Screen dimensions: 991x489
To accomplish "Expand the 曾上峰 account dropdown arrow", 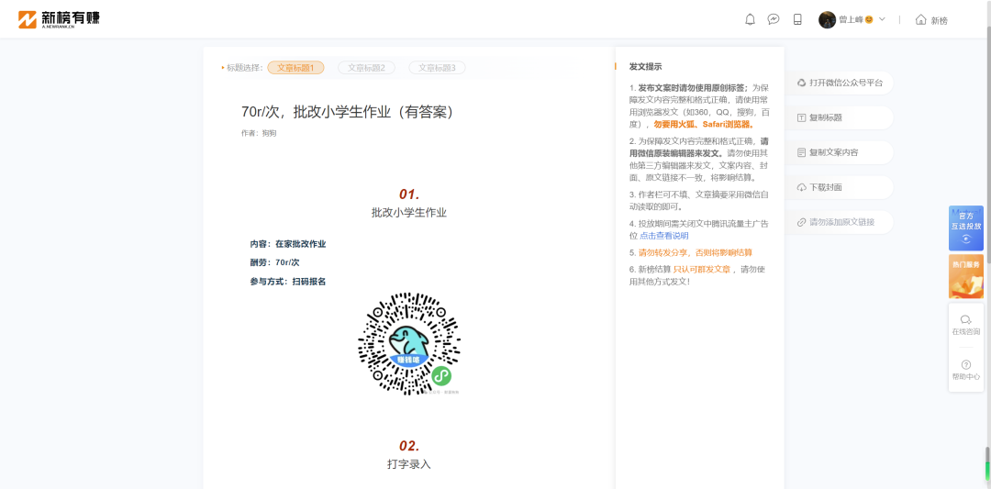I will pos(882,19).
